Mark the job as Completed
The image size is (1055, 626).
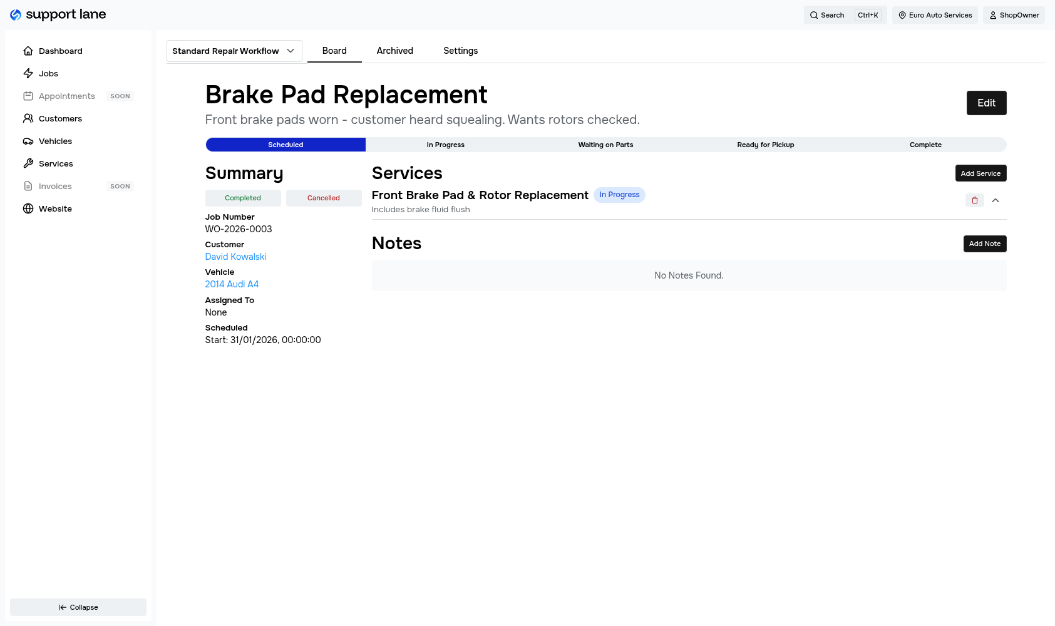click(x=243, y=198)
